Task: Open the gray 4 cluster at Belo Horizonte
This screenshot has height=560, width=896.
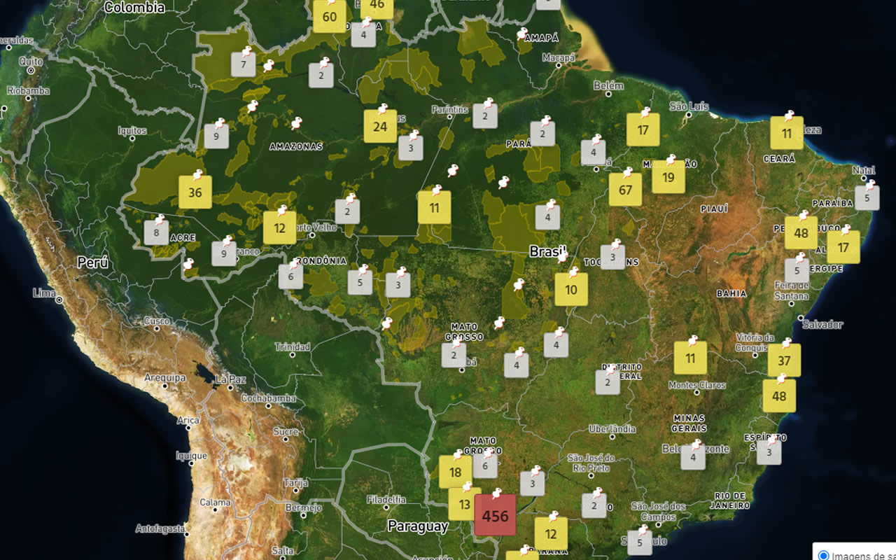Action: 693,457
